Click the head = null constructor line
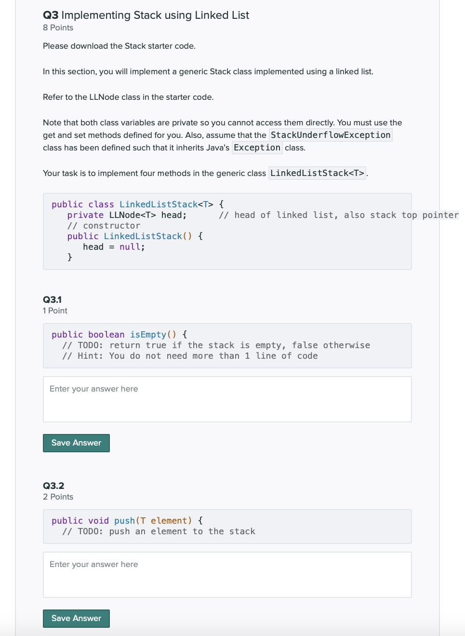 pos(114,246)
